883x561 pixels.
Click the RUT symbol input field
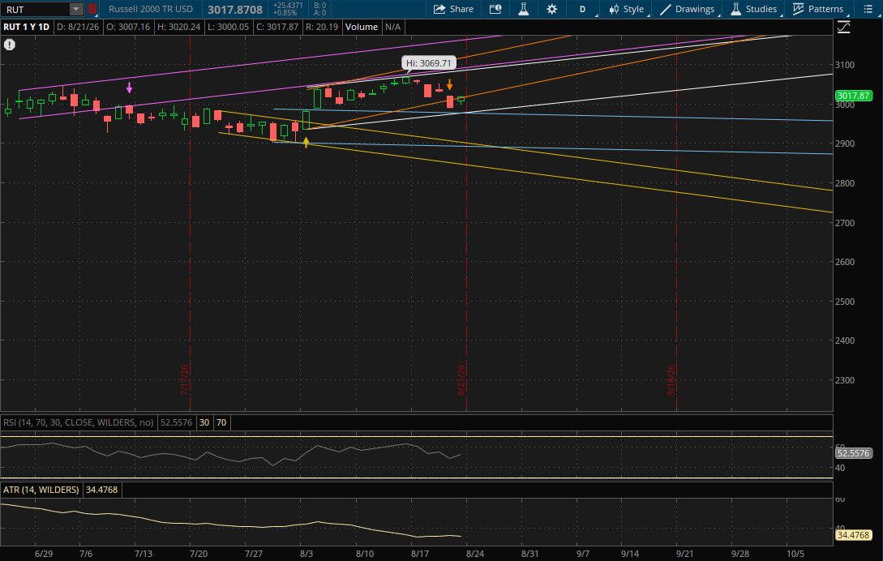(36, 9)
